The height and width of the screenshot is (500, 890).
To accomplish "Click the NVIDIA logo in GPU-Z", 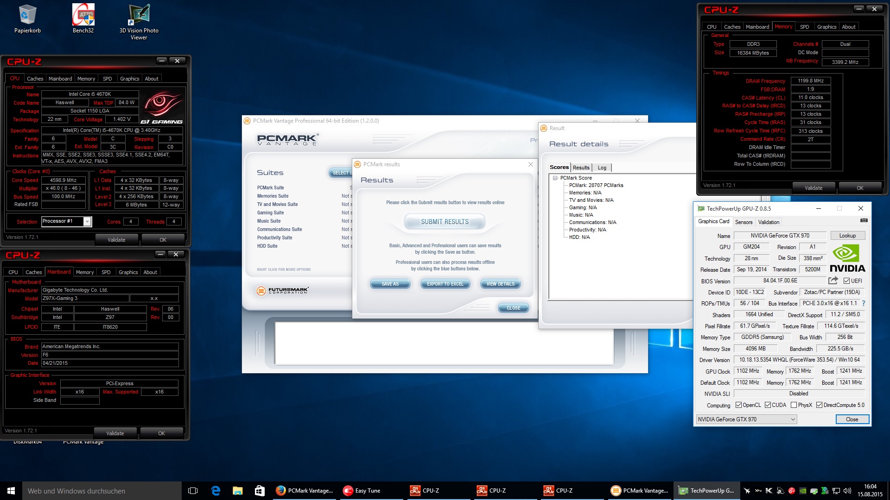I will coord(847,258).
